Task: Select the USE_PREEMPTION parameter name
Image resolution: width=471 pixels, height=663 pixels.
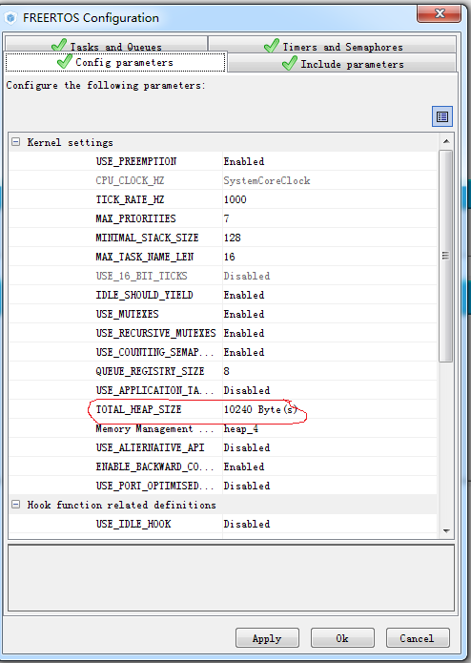Action: point(136,161)
